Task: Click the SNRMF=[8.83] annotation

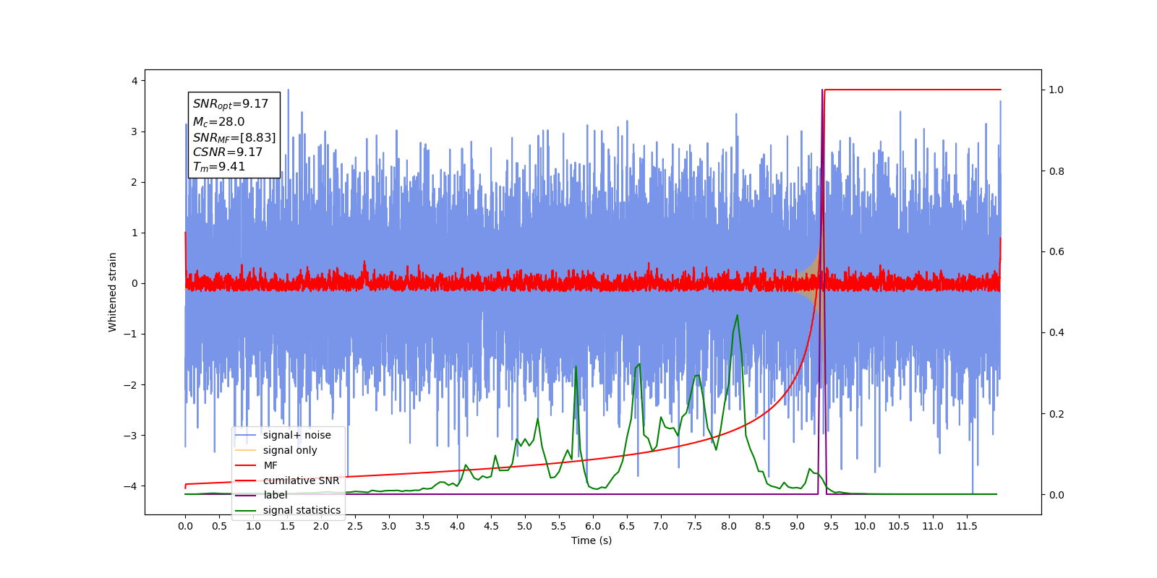Action: [x=234, y=137]
